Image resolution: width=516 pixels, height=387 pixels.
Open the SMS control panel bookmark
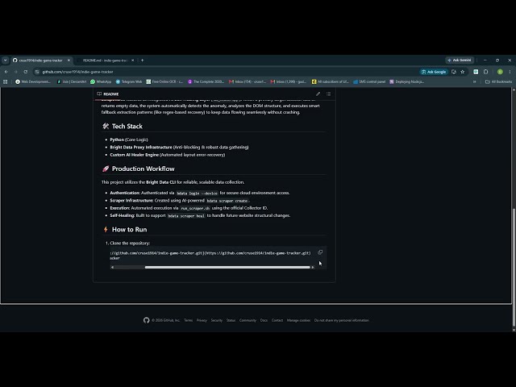pos(369,81)
